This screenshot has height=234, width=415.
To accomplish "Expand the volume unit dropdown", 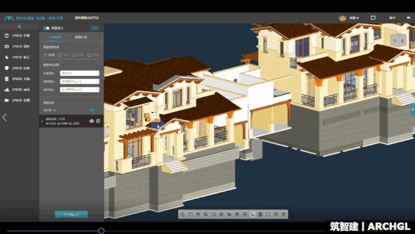I will pos(79,90).
